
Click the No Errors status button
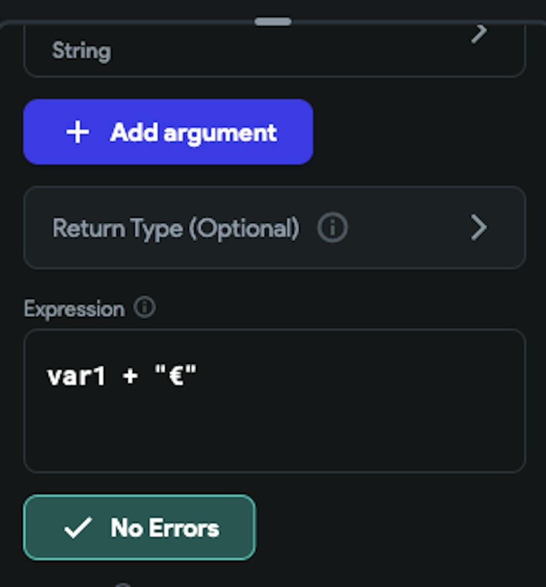pos(139,528)
